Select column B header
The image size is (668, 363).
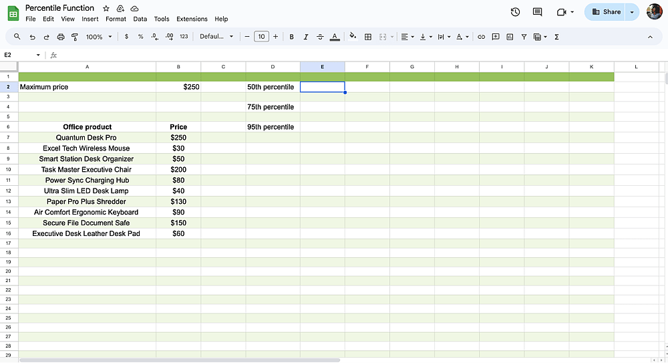[x=178, y=67]
